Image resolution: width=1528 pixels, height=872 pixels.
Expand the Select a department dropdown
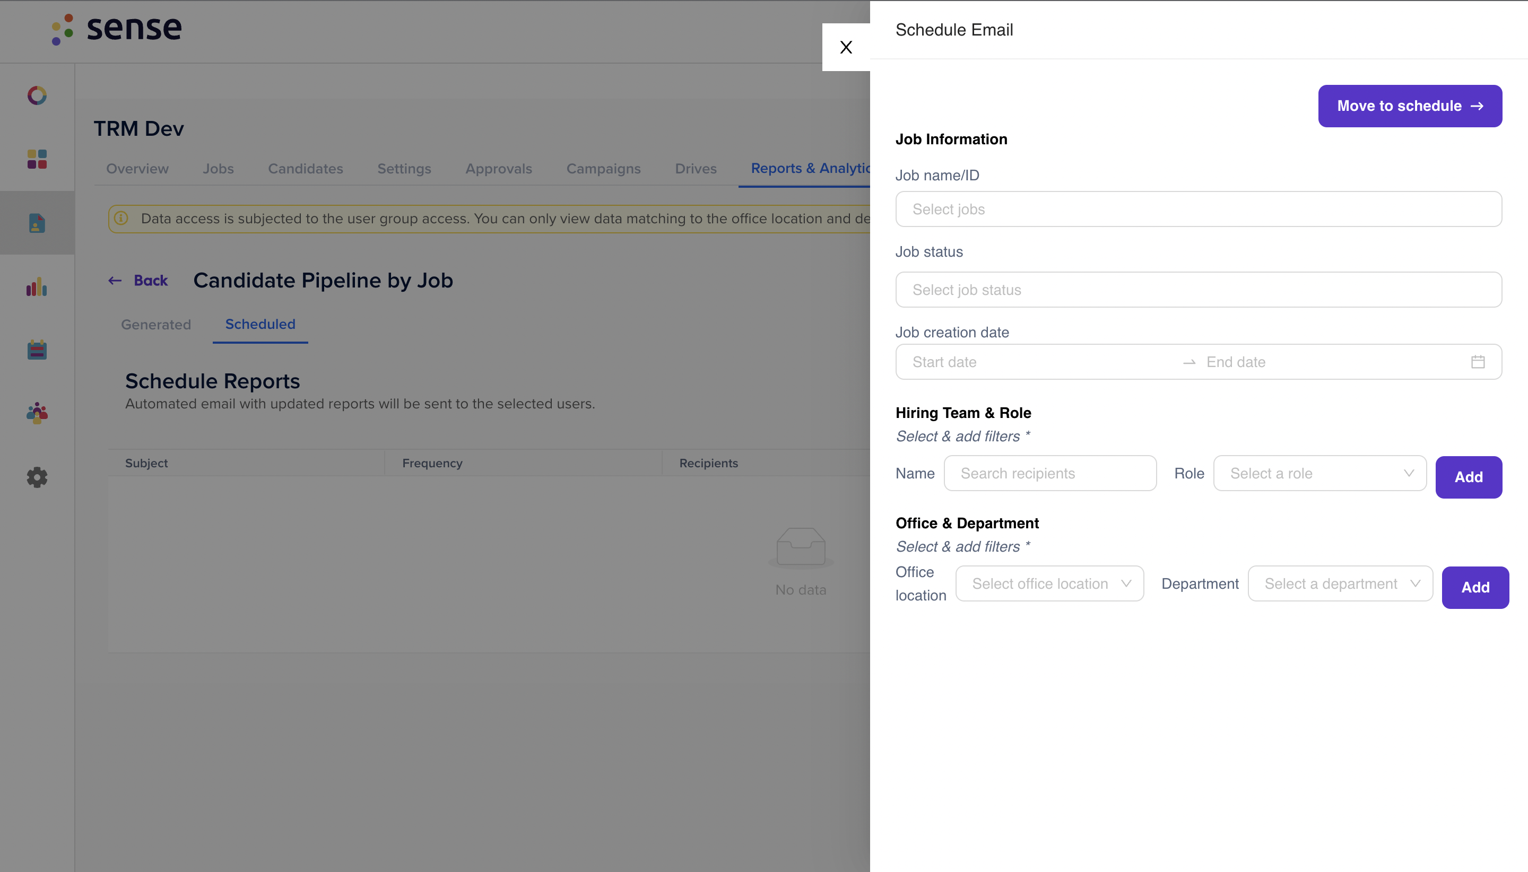coord(1341,583)
